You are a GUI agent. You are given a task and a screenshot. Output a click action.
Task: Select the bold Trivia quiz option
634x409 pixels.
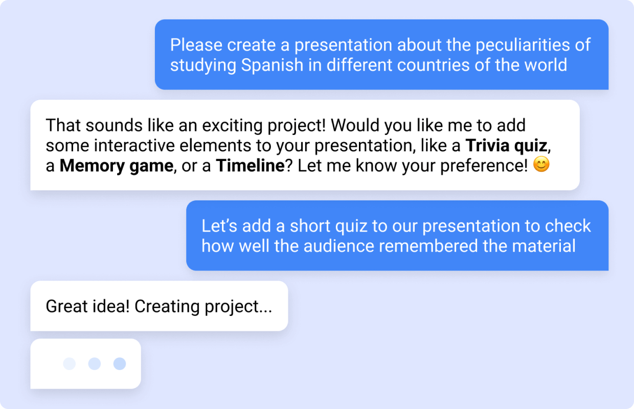(506, 146)
